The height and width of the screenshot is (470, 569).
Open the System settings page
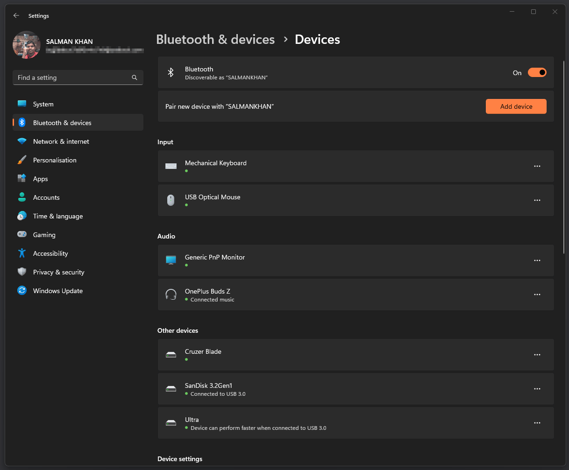[x=78, y=104]
